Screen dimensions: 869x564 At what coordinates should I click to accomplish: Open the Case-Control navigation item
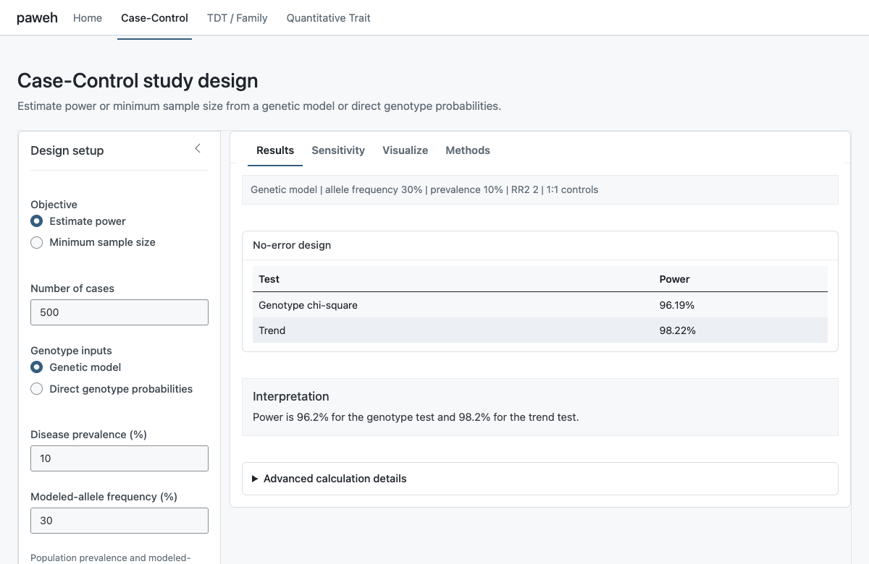pos(154,18)
